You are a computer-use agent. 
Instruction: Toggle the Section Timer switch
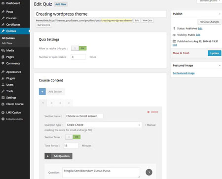(73, 137)
